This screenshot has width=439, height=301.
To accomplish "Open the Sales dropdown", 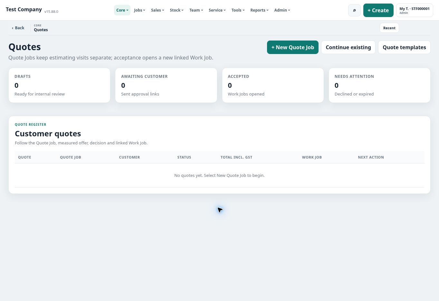I will pos(157,10).
